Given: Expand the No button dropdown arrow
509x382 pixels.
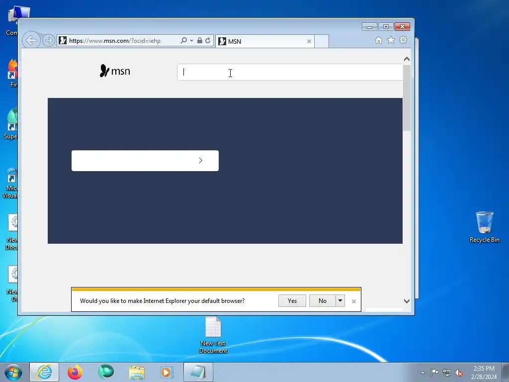Looking at the screenshot, I should coord(340,301).
